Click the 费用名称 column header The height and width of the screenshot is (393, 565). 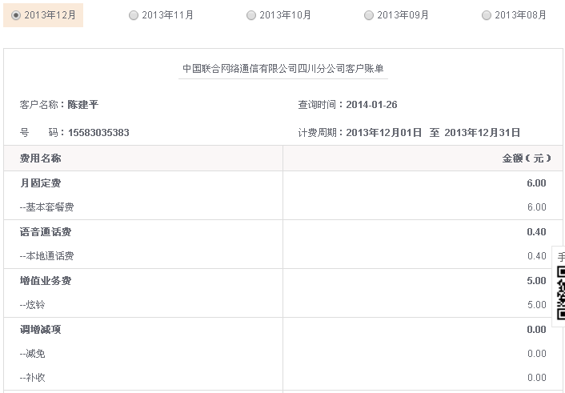point(40,158)
